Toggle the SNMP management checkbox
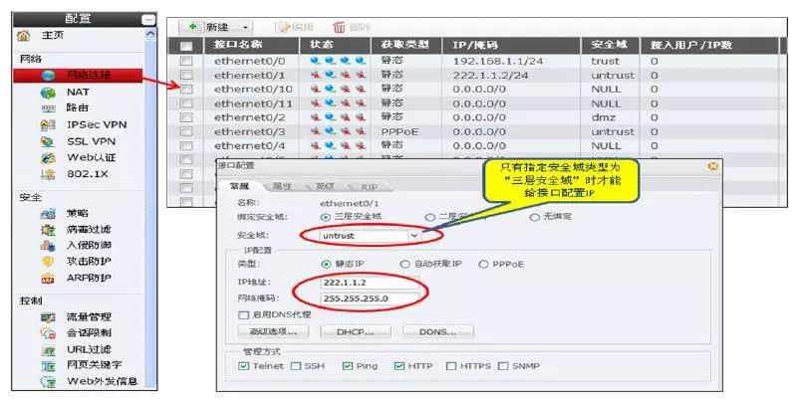The width and height of the screenshot is (800, 402). coord(503,366)
